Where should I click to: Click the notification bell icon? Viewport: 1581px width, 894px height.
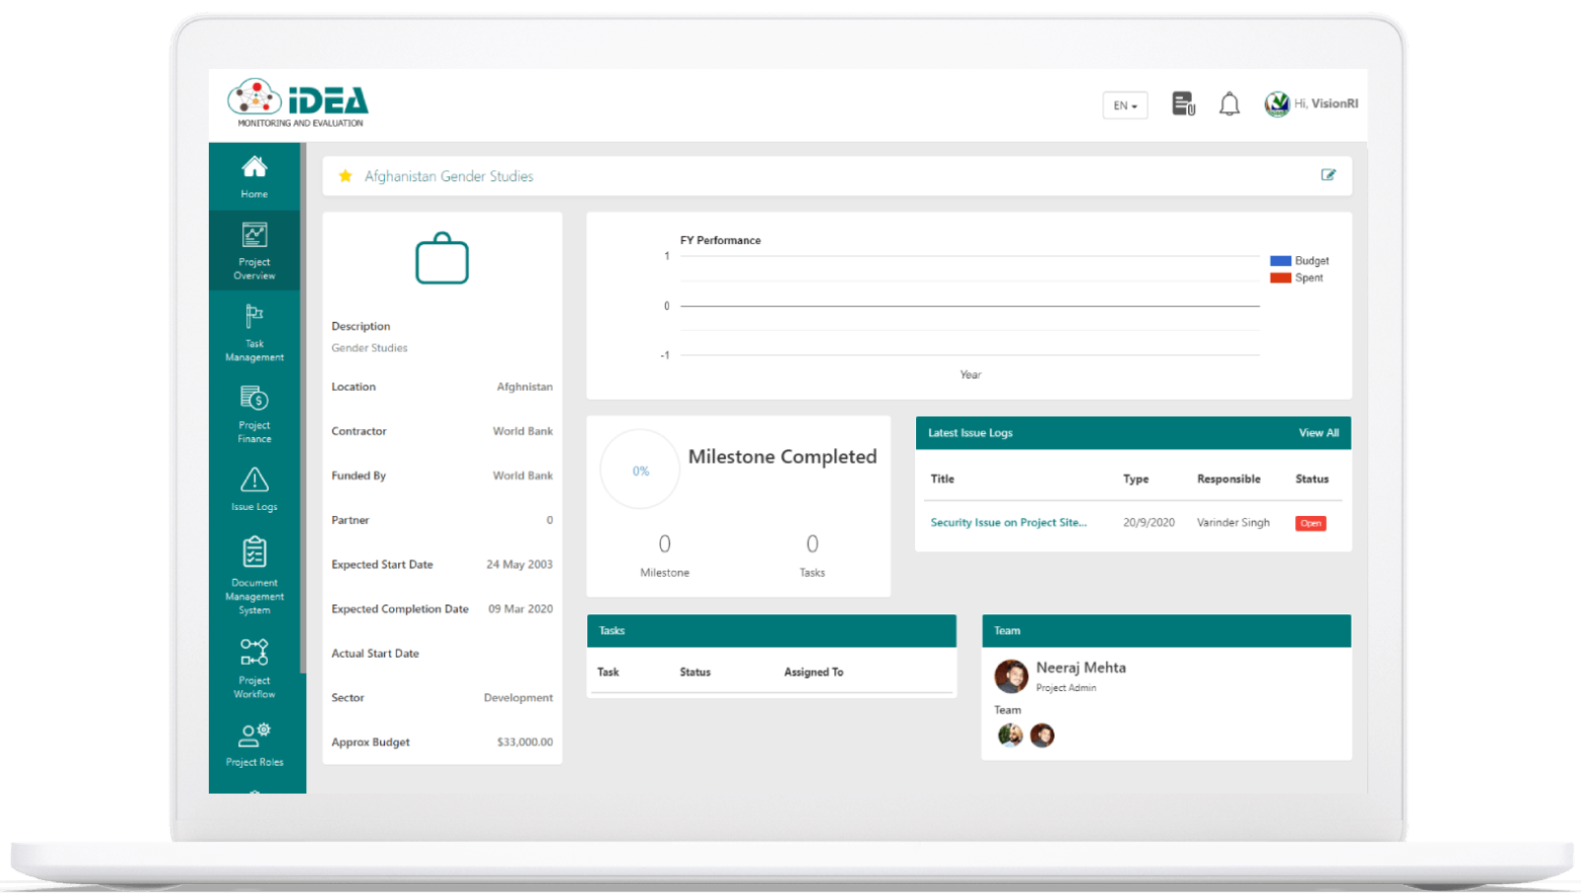(1229, 104)
